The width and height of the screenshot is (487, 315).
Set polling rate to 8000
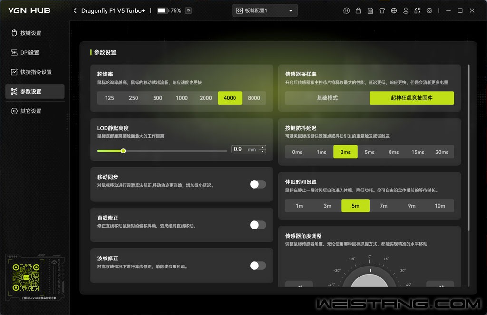click(x=254, y=98)
